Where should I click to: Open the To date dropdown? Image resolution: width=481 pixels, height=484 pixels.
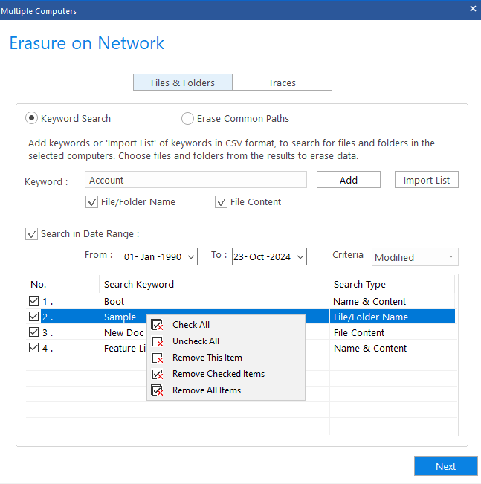(300, 256)
